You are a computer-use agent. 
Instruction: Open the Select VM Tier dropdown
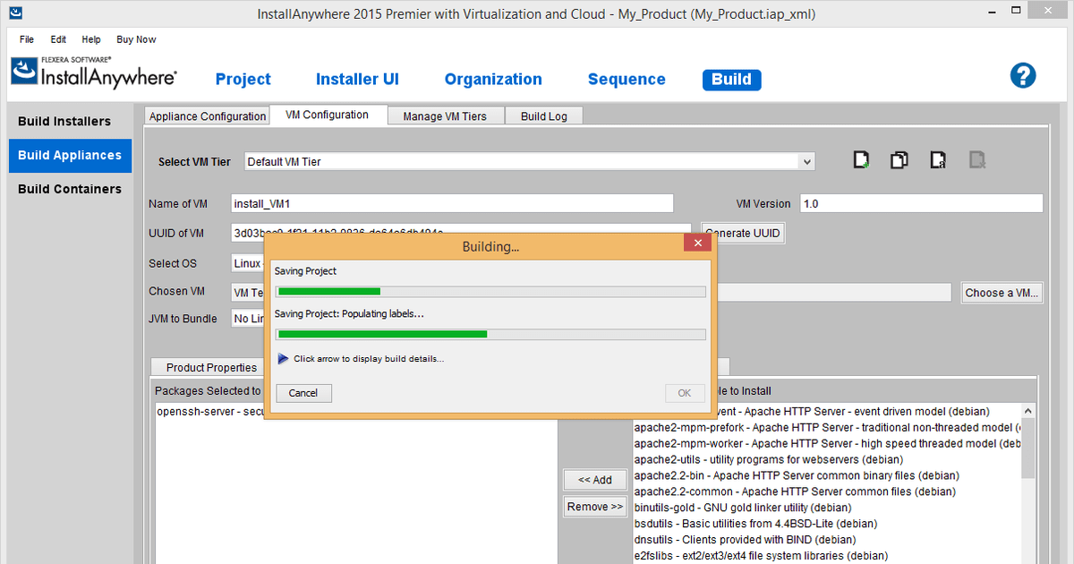point(806,161)
